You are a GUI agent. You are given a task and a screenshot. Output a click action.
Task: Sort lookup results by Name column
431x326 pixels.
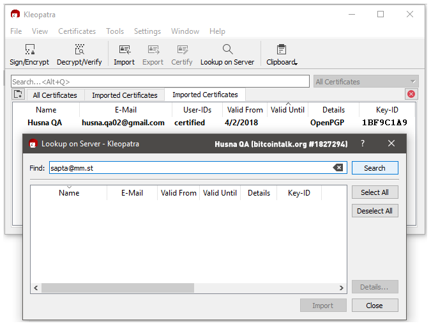(69, 193)
